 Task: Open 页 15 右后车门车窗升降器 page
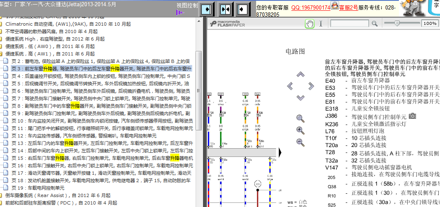coord(102,158)
